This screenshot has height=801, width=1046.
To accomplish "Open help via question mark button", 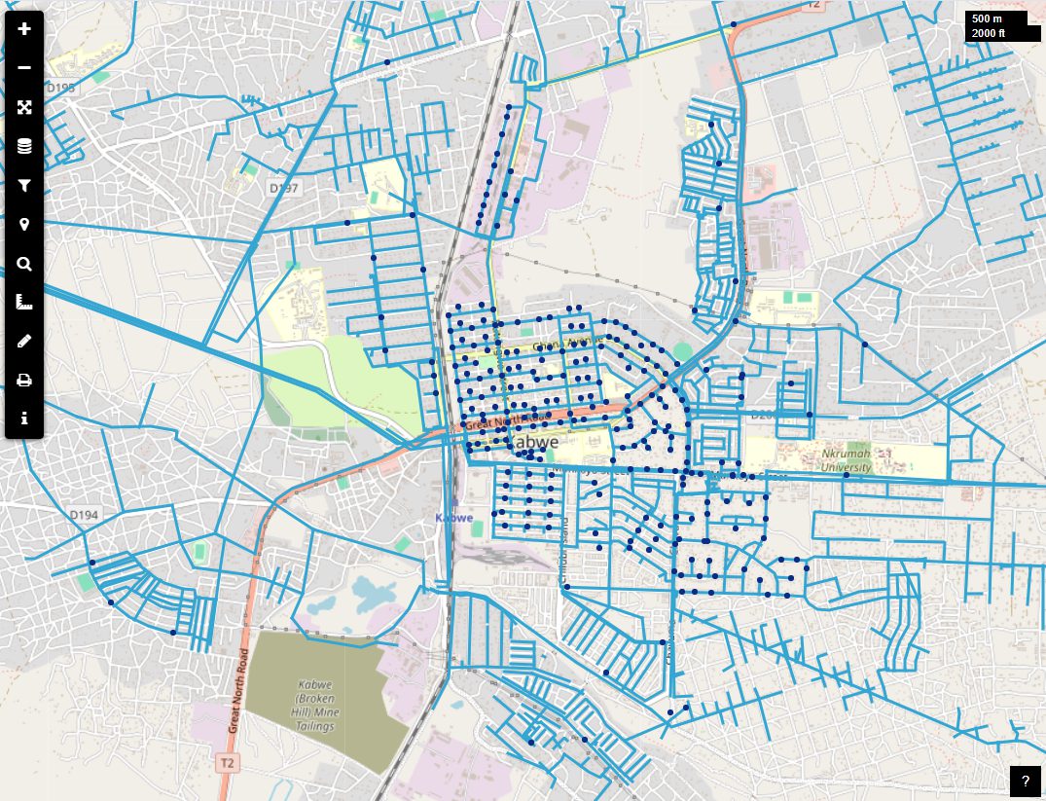I will (1026, 782).
